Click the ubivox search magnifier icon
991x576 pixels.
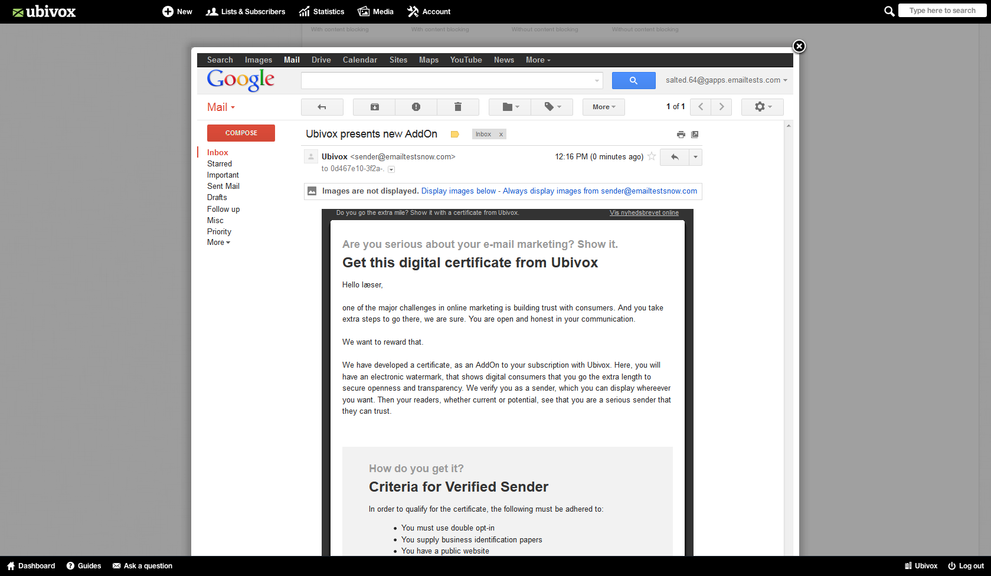889,11
